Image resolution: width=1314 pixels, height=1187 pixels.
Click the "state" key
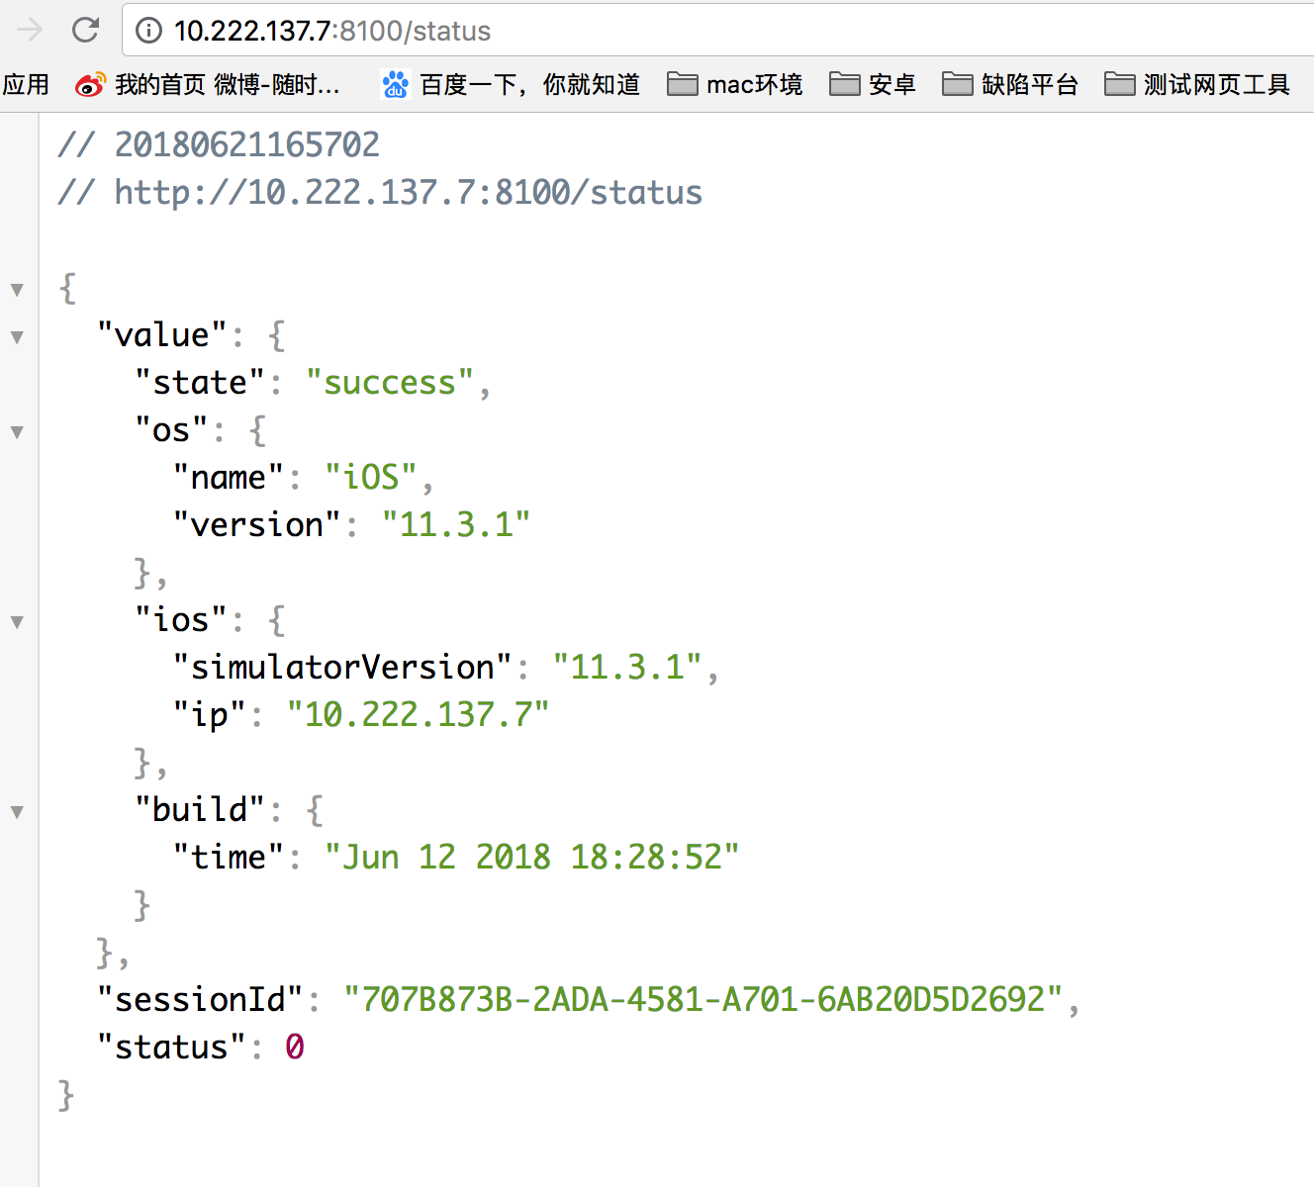coord(200,383)
